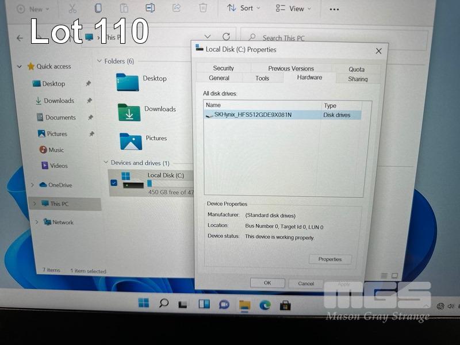
Task: Expand the OneDrive tree node
Action: click(x=32, y=185)
